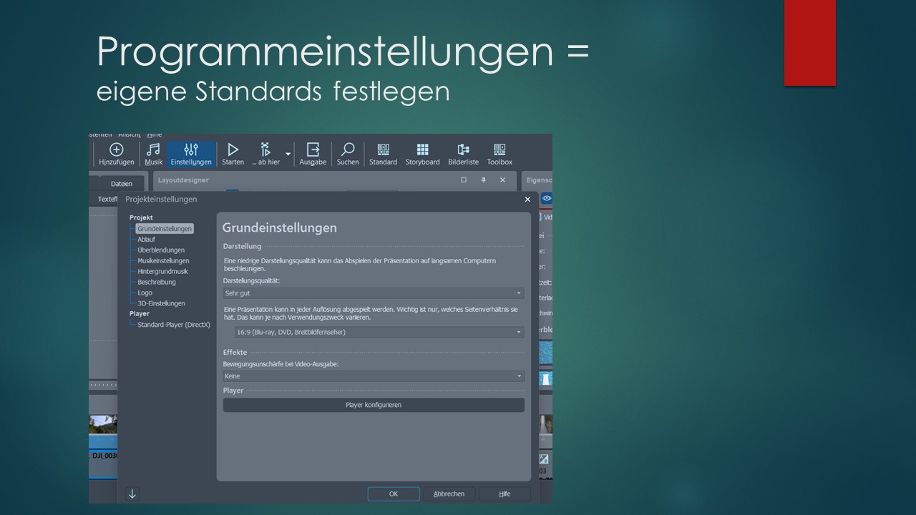Click the Abbrechen button
The height and width of the screenshot is (515, 916).
pos(449,494)
